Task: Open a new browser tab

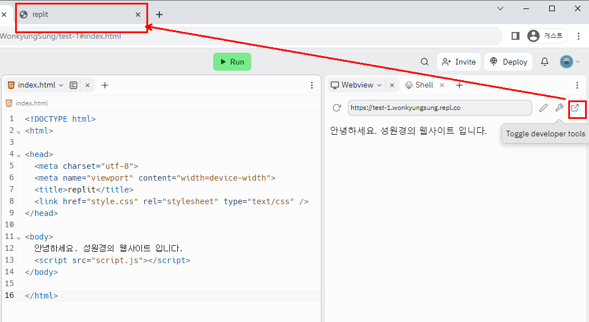Action: pyautogui.click(x=159, y=15)
